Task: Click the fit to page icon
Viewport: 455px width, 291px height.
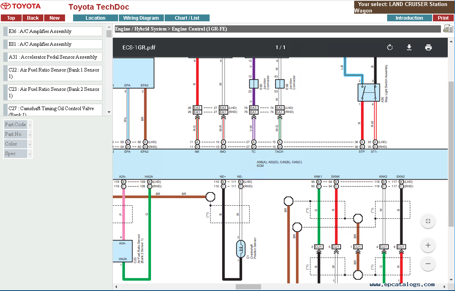Action: point(428,221)
